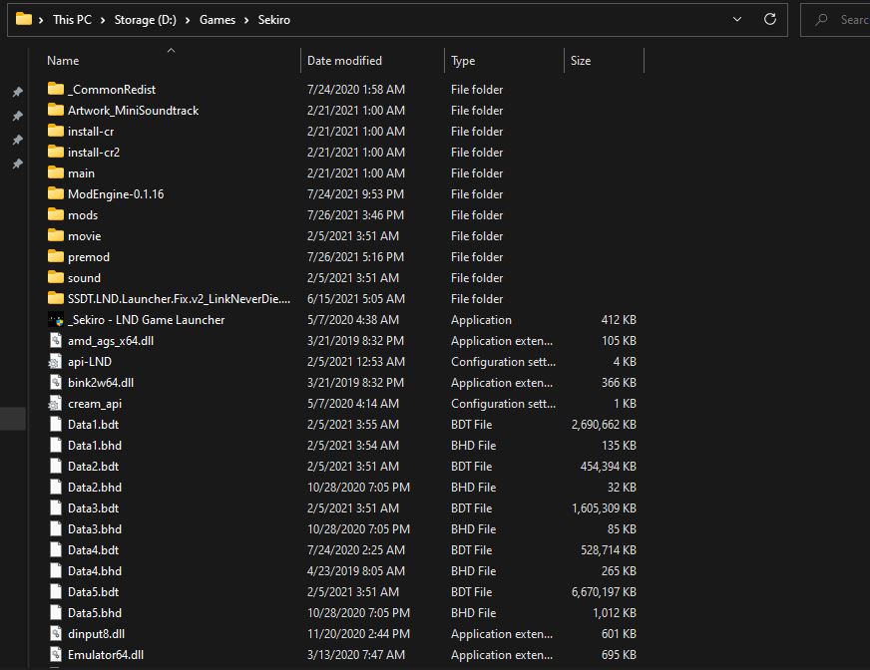Select the cream_api configuration file icon
The image size is (870, 670).
(56, 404)
